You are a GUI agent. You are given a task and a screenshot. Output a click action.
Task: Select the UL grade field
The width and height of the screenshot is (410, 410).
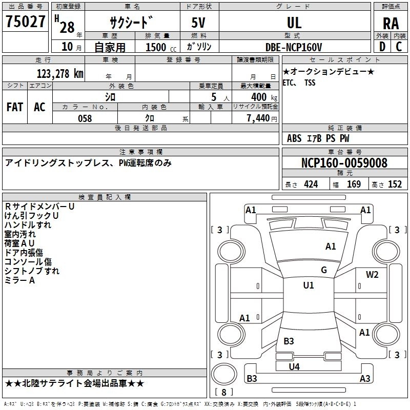(x=294, y=22)
